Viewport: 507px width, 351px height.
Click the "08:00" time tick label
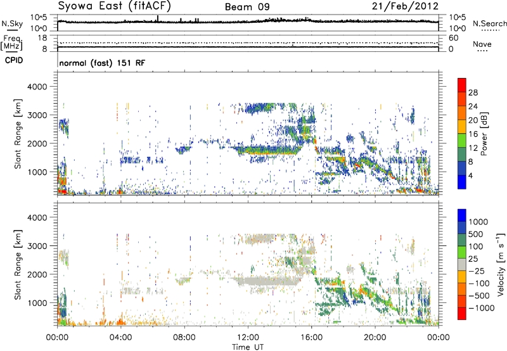point(184,338)
